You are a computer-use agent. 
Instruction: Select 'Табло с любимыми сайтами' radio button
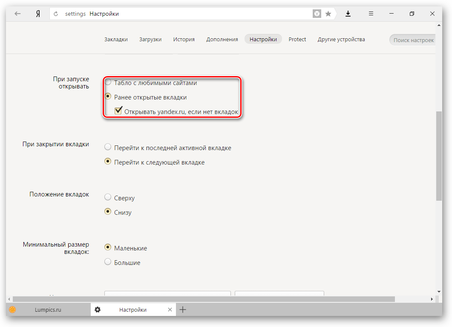(x=108, y=82)
